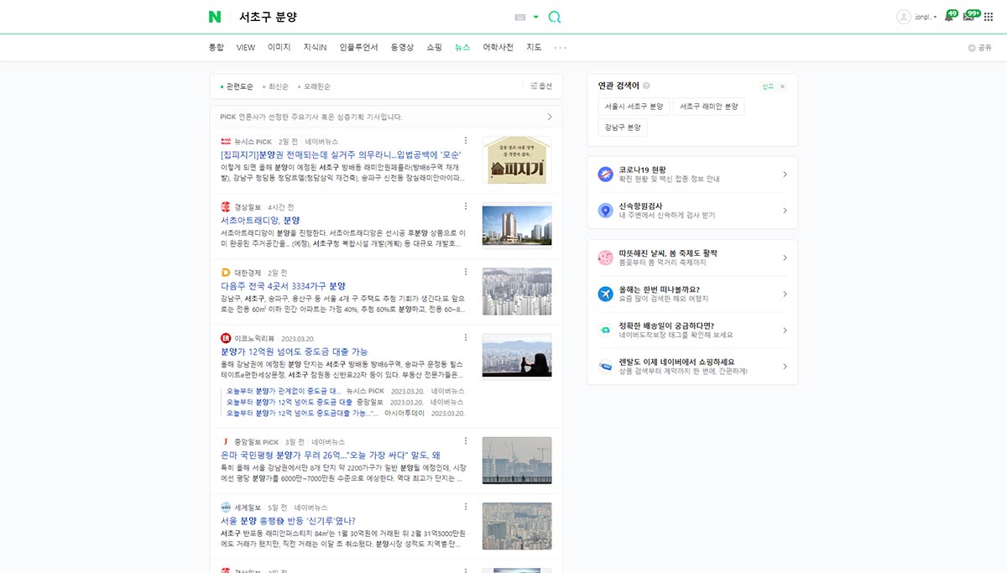This screenshot has height=573, width=1007.
Task: Close the 연관 검색어 panel
Action: (782, 86)
